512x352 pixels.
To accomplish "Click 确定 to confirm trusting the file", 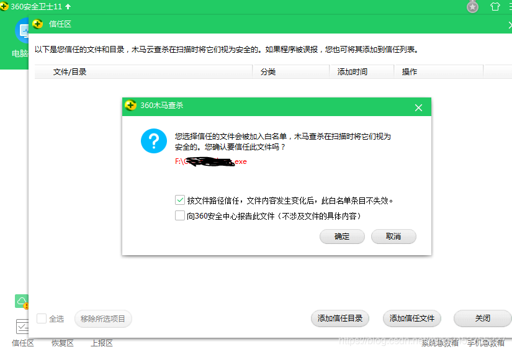I will [x=342, y=237].
